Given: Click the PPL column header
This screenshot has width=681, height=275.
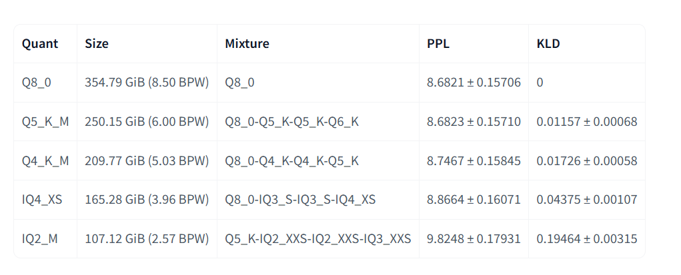Looking at the screenshot, I should coord(438,44).
